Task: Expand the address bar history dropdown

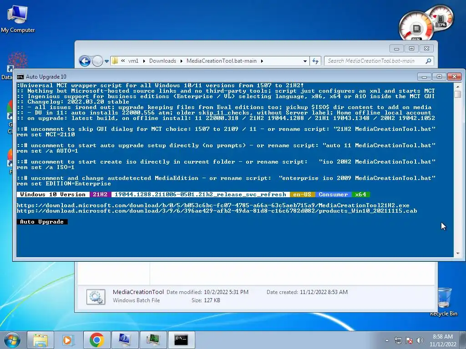Action: coord(305,61)
